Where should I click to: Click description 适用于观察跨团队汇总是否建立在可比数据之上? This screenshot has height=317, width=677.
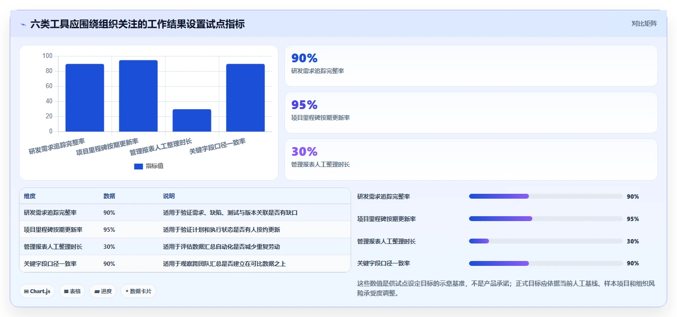pyautogui.click(x=225, y=264)
